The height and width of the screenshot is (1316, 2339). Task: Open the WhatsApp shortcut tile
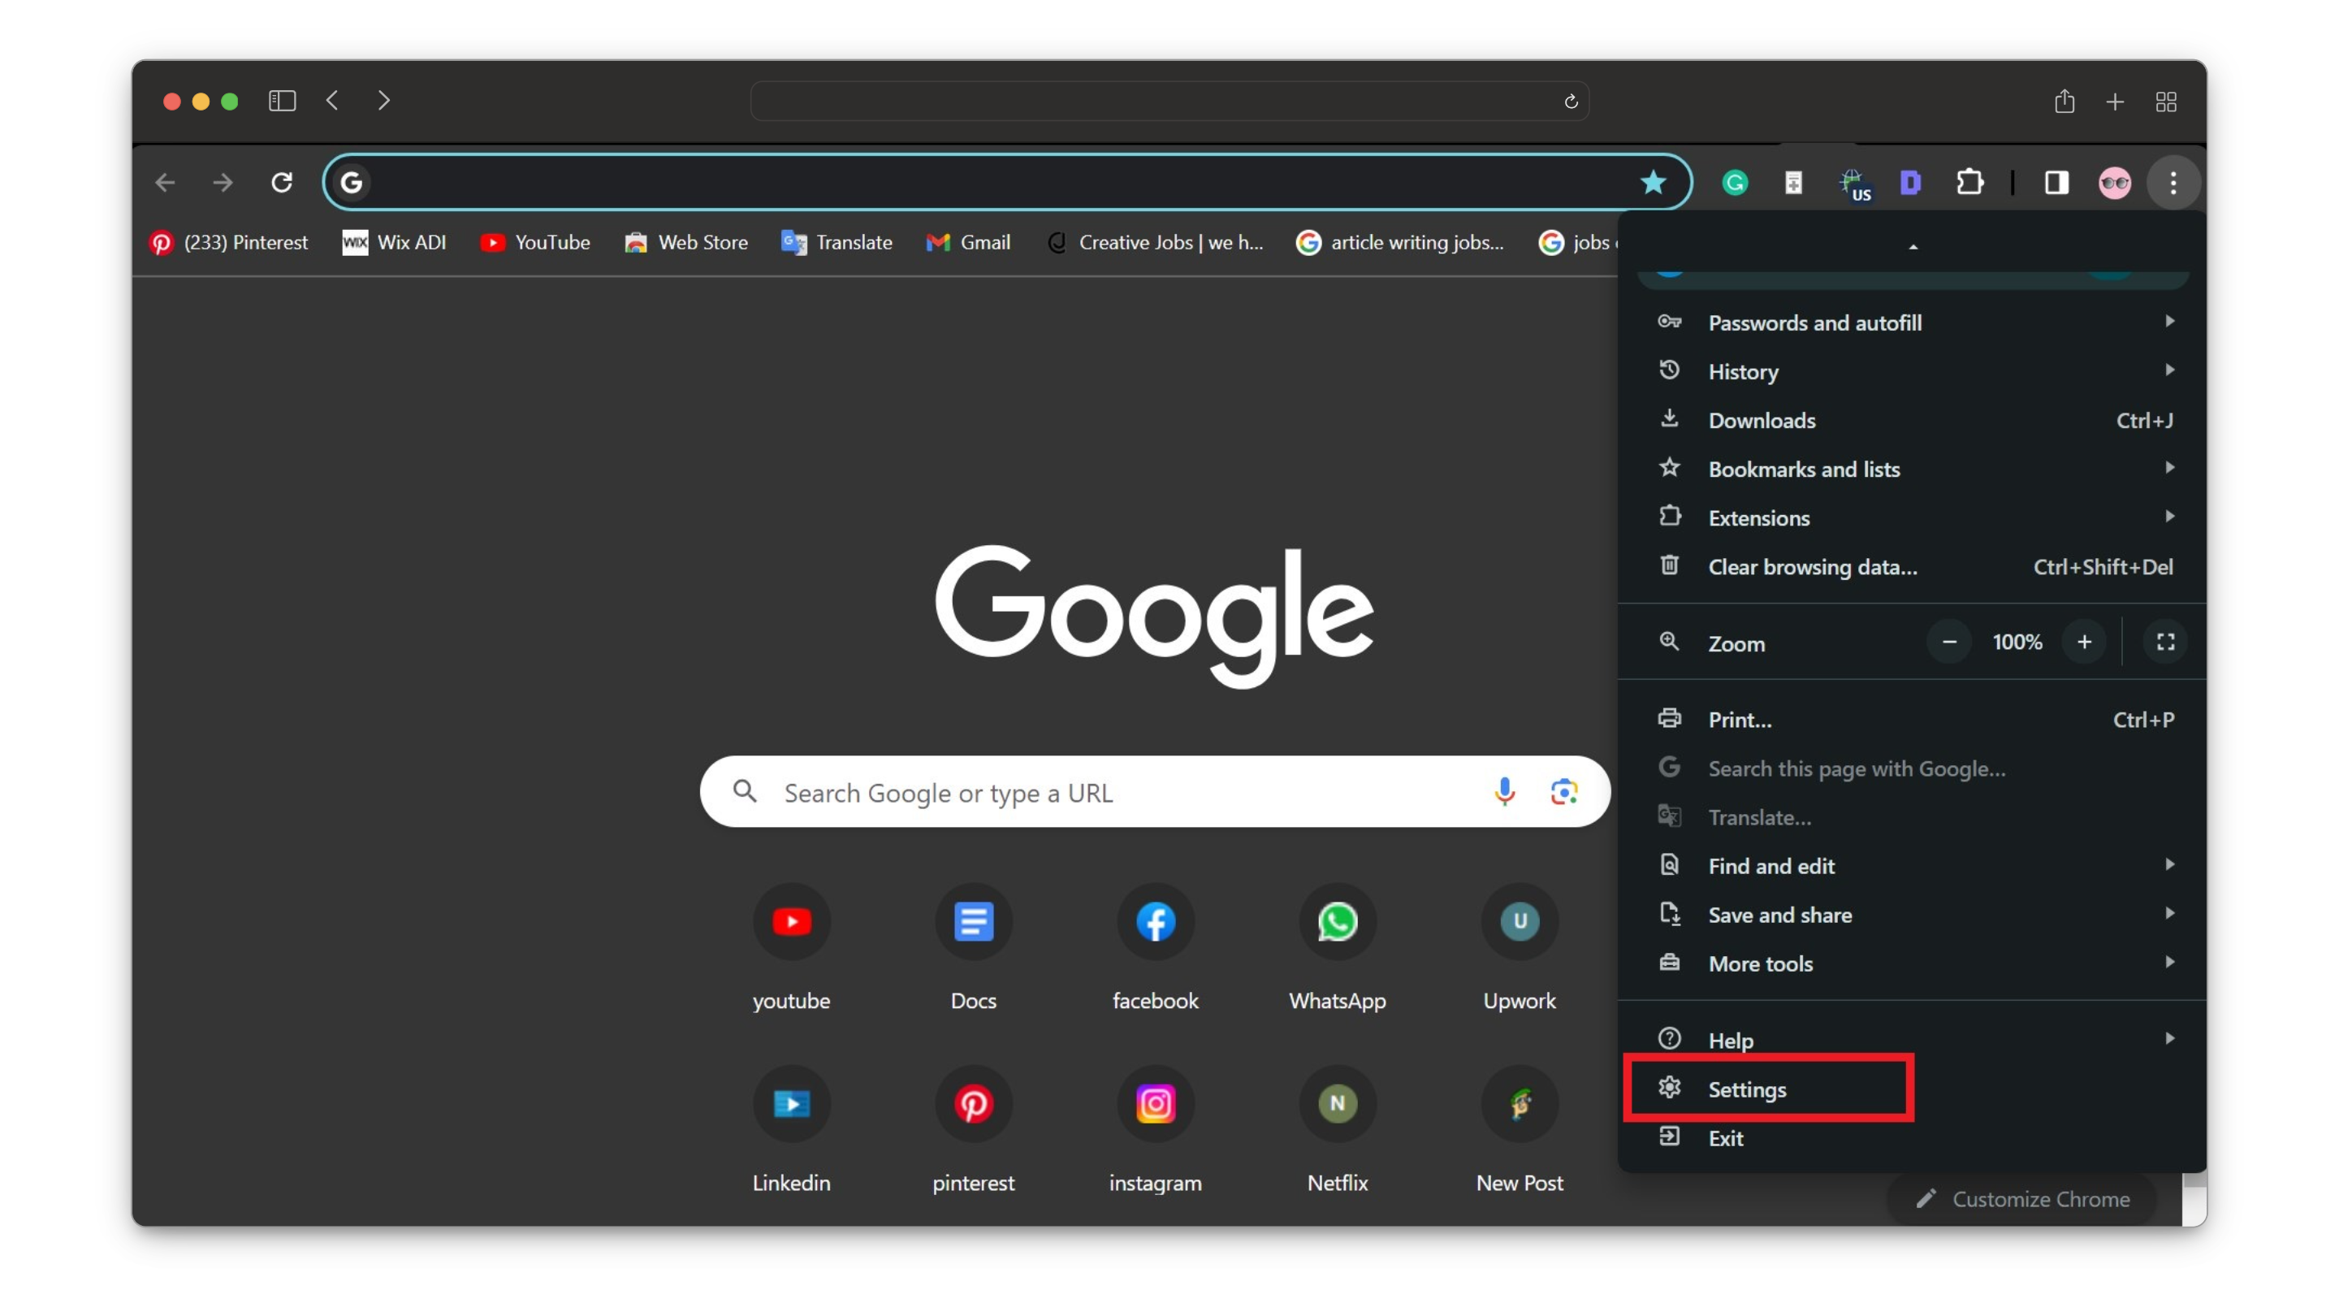point(1337,922)
